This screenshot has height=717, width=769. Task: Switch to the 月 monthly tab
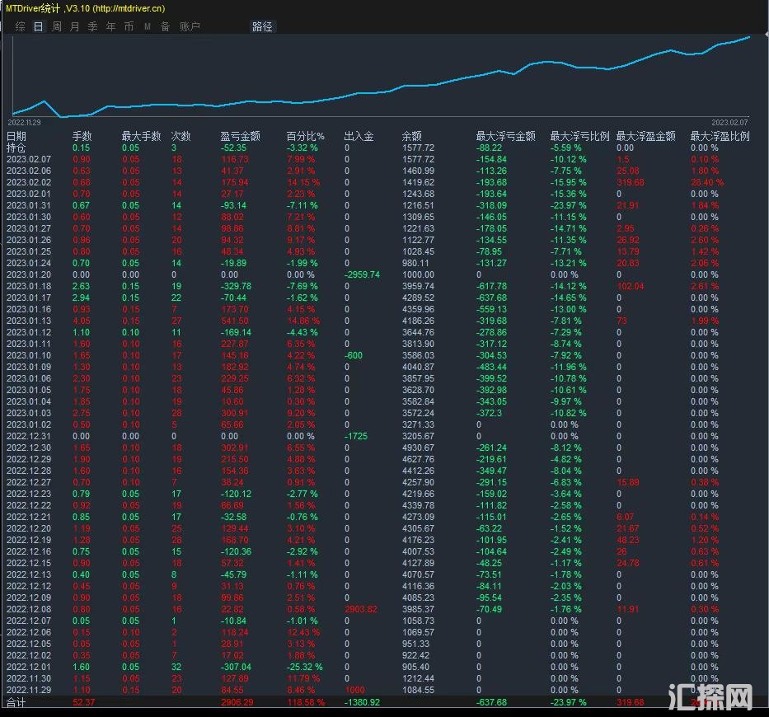click(x=74, y=26)
